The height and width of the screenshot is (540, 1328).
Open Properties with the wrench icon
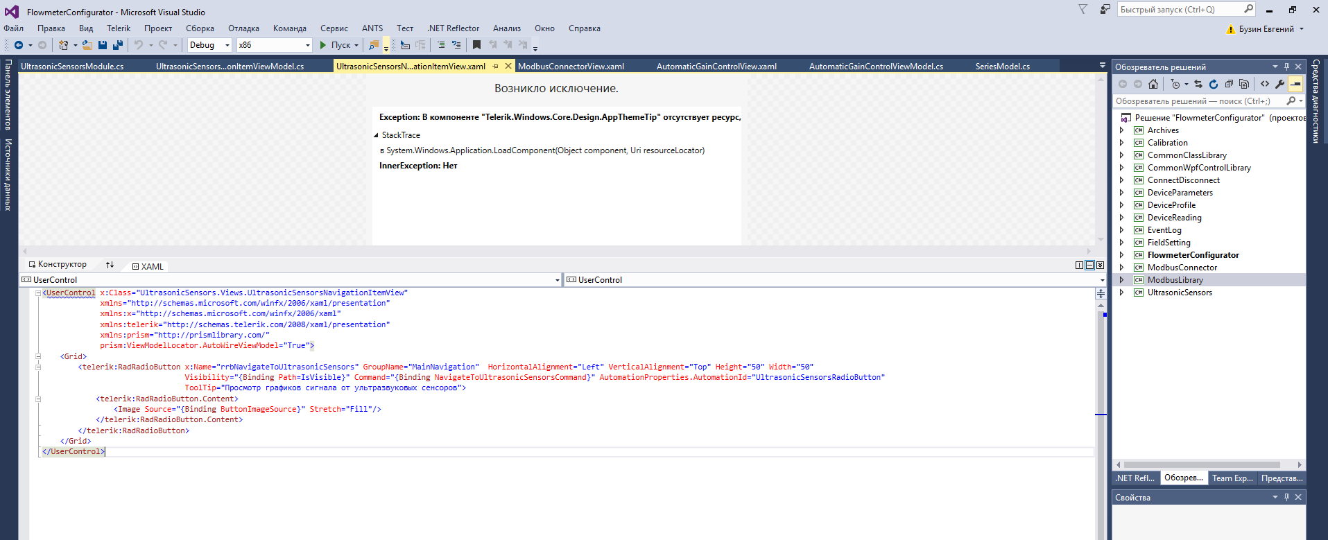click(x=1280, y=84)
